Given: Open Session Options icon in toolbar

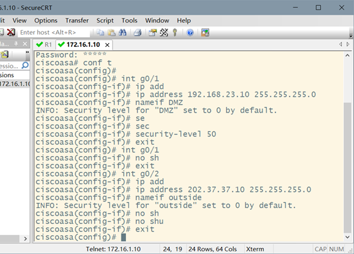Looking at the screenshot, I should [153, 33].
